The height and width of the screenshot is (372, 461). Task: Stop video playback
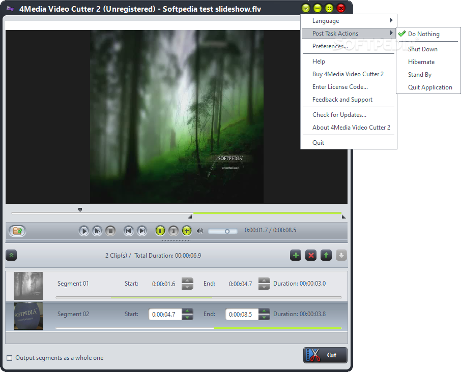coord(110,231)
